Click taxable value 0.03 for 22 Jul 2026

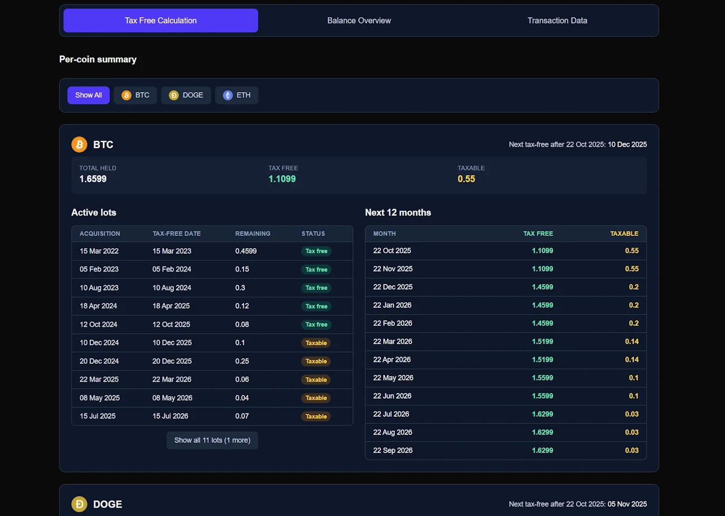(632, 414)
